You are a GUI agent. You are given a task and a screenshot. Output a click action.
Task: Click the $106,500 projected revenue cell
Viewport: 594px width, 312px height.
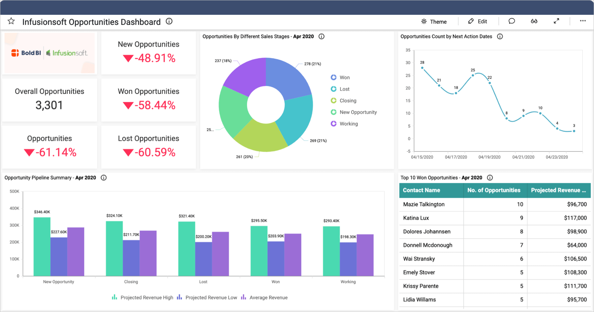559,259
